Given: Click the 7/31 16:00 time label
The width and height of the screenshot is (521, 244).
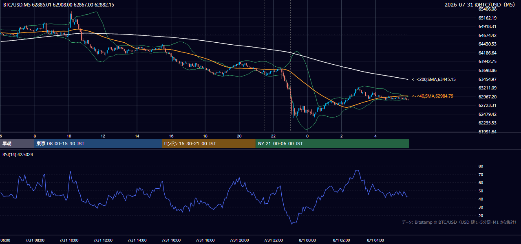Looking at the screenshot, I should pos(171,240).
